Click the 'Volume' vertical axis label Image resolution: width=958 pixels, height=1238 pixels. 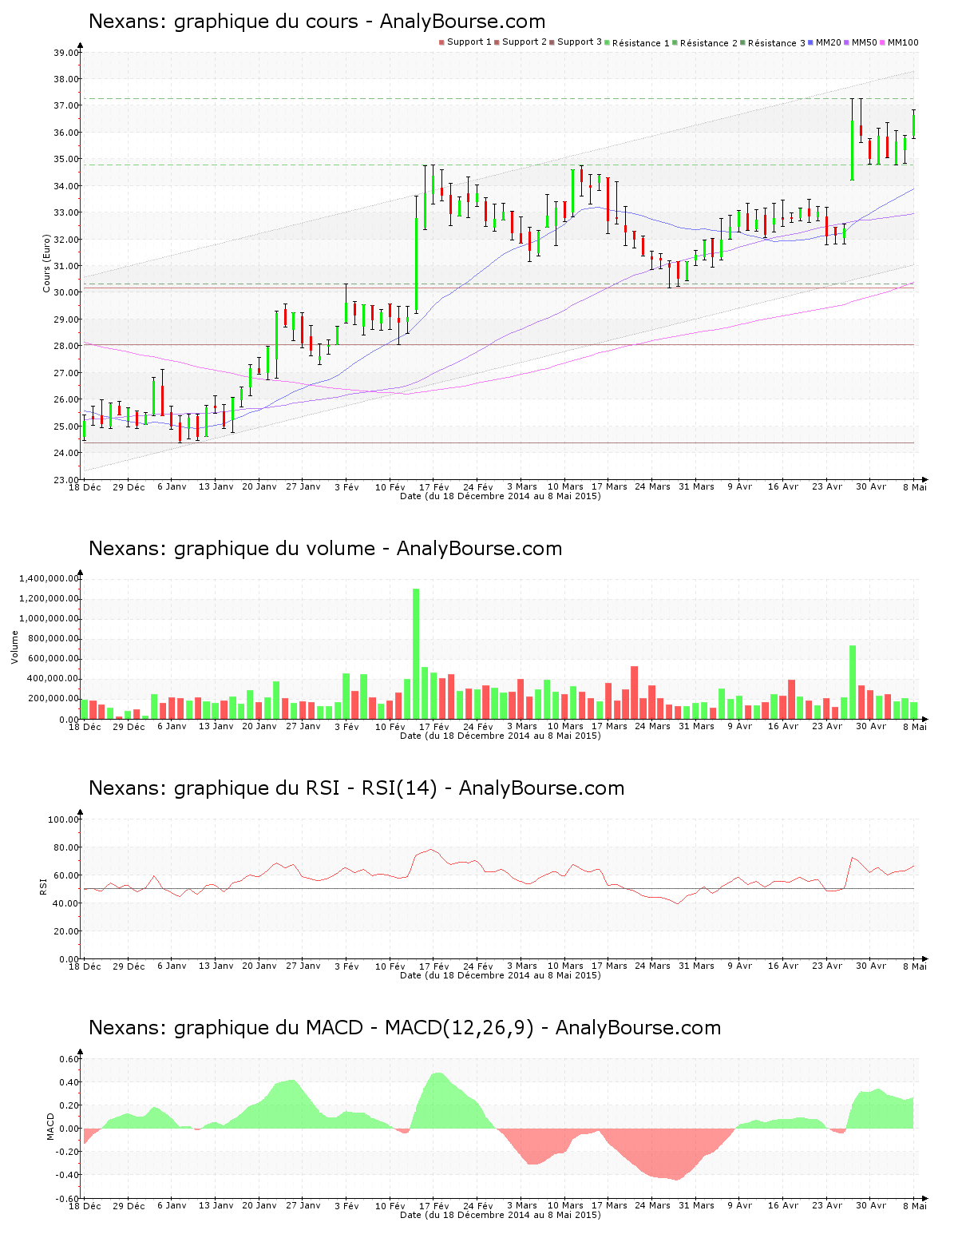(x=14, y=647)
